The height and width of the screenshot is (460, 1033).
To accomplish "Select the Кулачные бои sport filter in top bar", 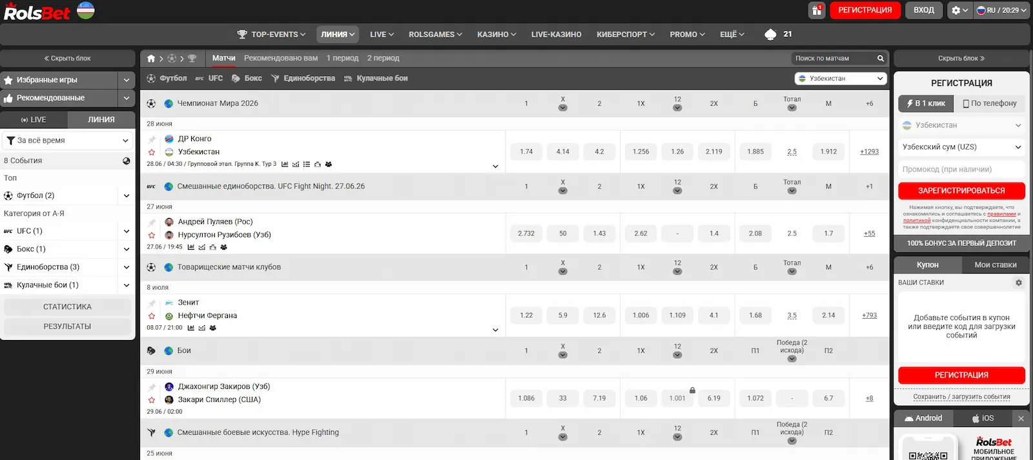I will tap(376, 78).
